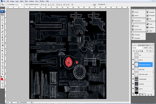The height and width of the screenshot is (104, 156).
Task: Select the Notes tool
Action: (2, 66)
